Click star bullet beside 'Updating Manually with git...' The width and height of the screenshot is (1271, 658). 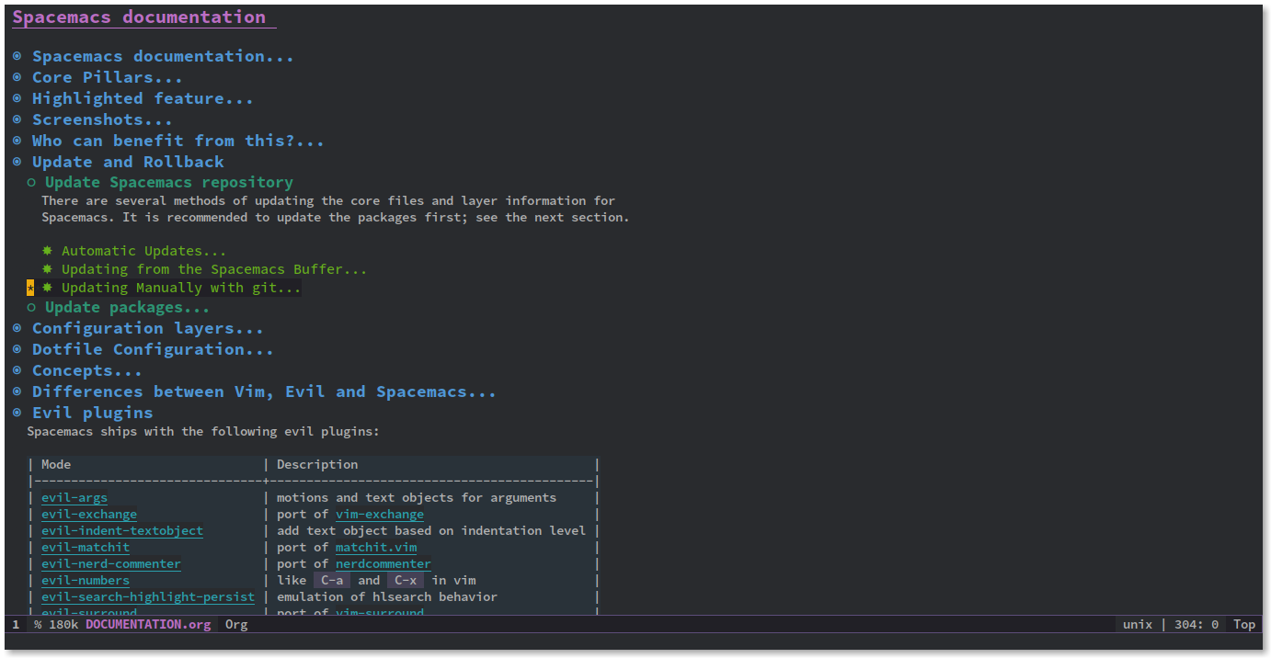point(47,288)
